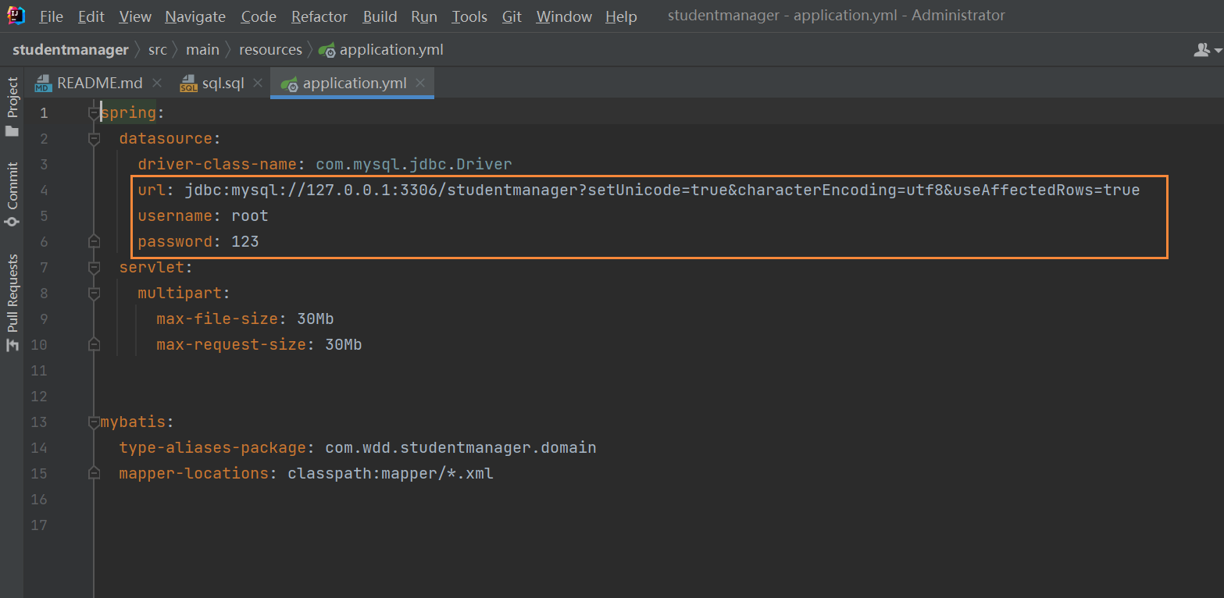Close the README.md editor tab
The height and width of the screenshot is (598, 1224).
(x=157, y=83)
